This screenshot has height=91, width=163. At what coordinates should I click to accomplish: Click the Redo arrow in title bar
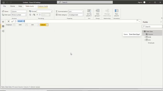pos(11,2)
